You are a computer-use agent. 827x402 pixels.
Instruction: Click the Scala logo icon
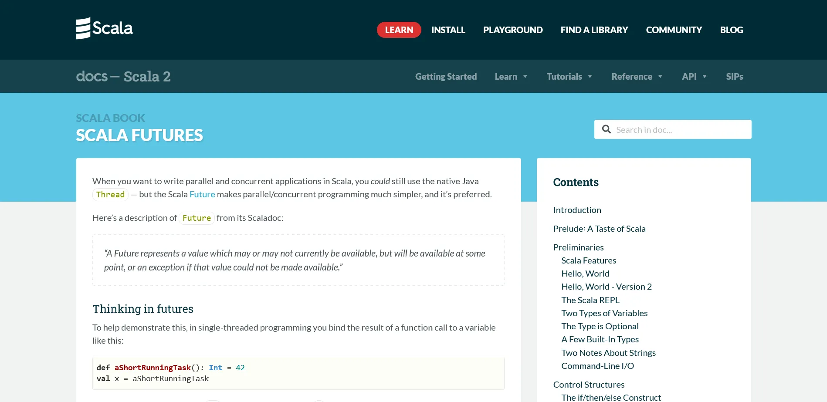coord(105,28)
